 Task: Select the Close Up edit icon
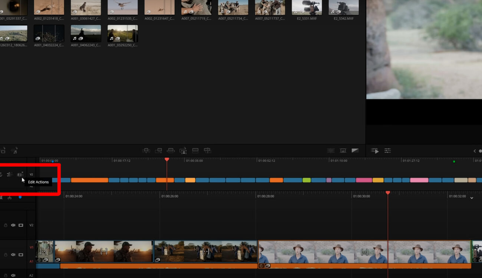(x=183, y=150)
